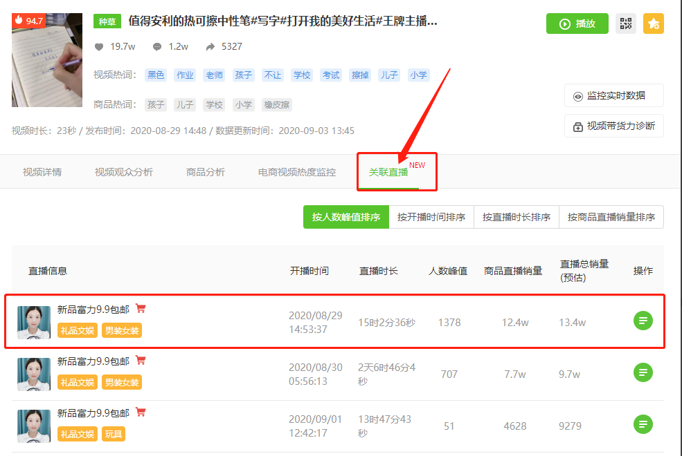
Task: Open streamer avatar in 2020/08/29 row
Action: 34,323
